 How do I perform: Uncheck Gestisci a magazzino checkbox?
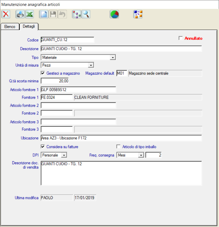(x=43, y=73)
